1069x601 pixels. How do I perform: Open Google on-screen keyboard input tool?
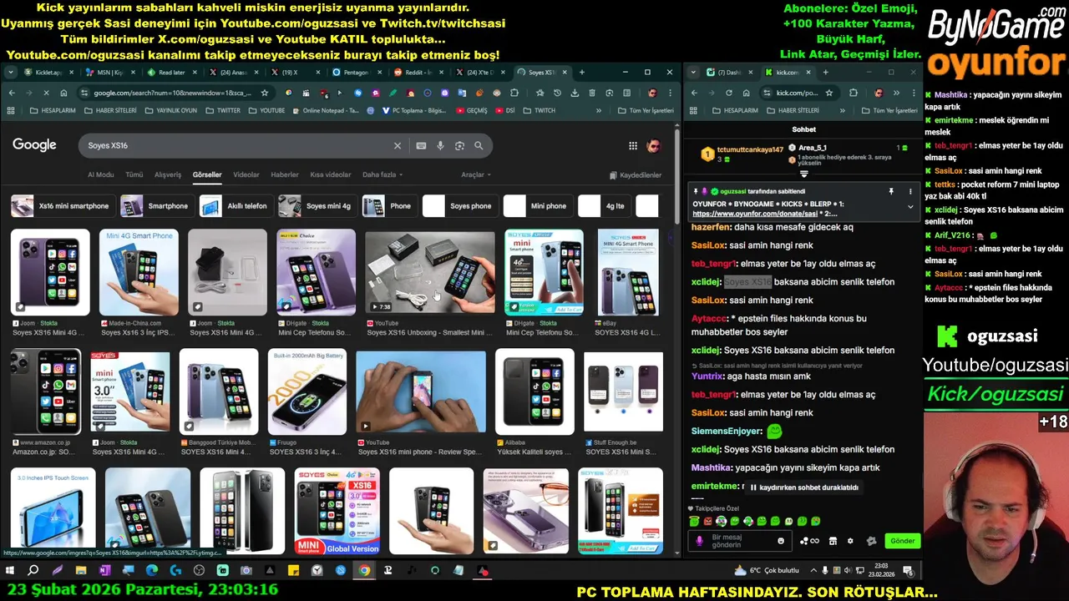[421, 145]
